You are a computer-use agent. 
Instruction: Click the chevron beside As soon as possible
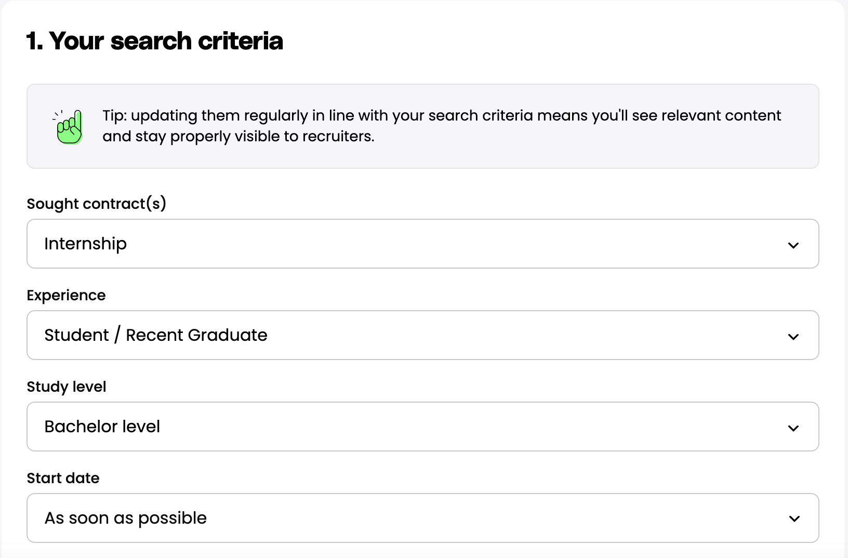[793, 519]
